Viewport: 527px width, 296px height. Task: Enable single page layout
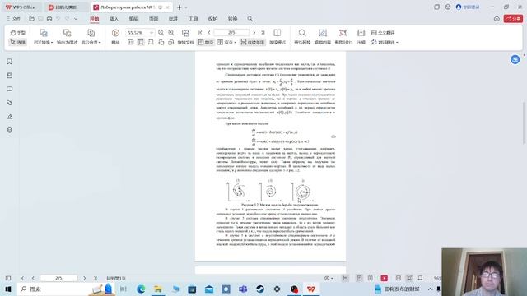click(206, 42)
